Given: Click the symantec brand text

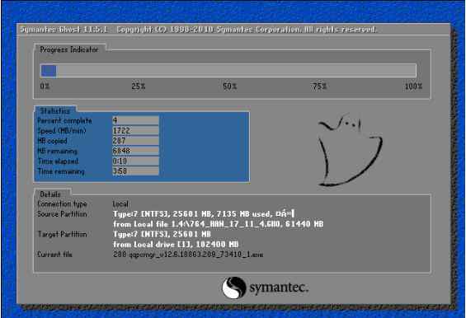Looking at the screenshot, I should coord(279,288).
